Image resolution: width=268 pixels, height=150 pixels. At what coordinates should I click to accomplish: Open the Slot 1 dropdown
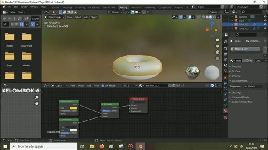(x=129, y=85)
